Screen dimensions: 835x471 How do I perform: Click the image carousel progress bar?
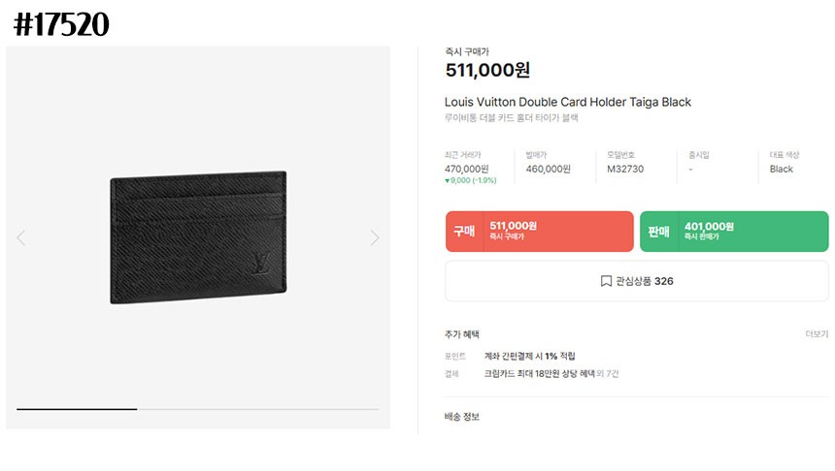197,409
